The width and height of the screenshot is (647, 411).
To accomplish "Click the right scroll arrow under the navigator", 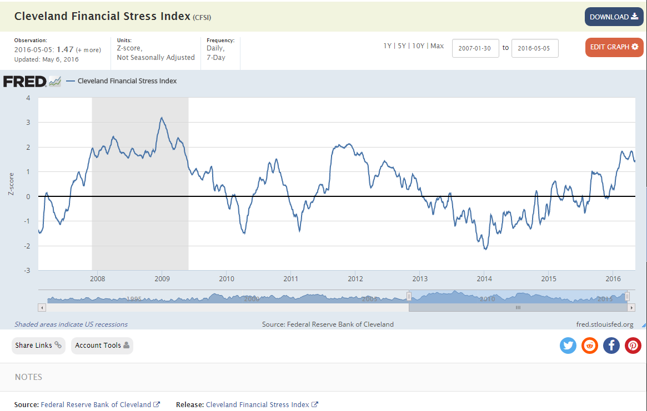I will click(x=631, y=307).
